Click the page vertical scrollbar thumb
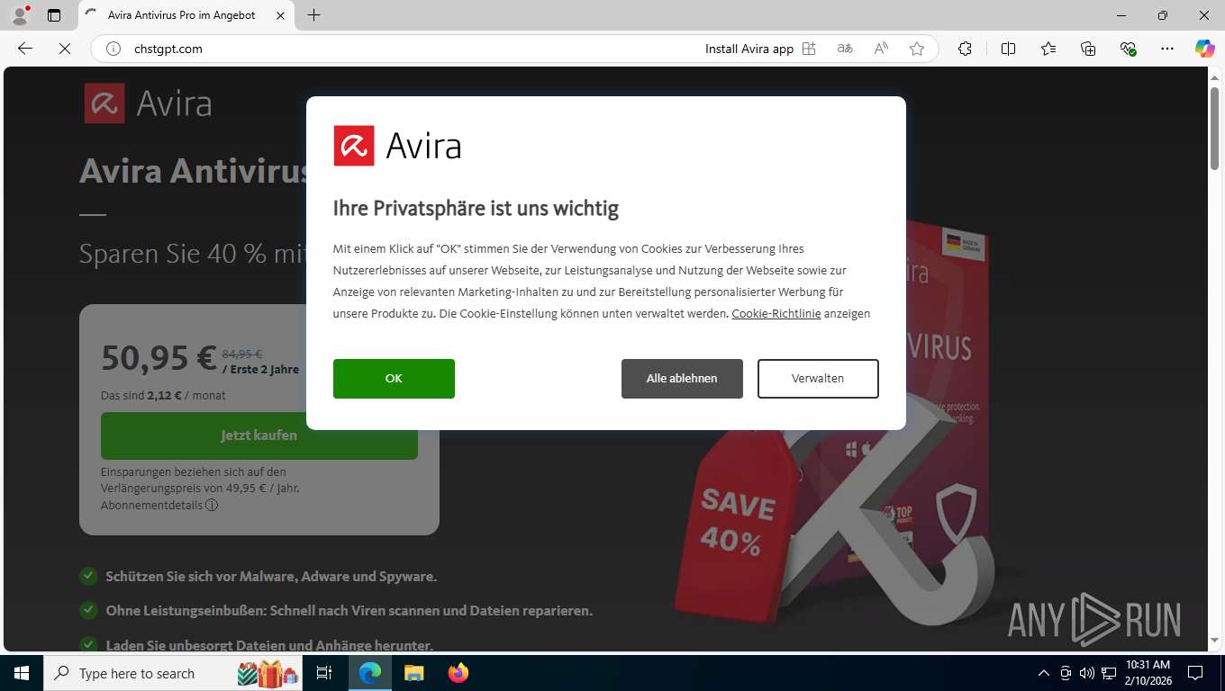The width and height of the screenshot is (1225, 691). pyautogui.click(x=1214, y=128)
